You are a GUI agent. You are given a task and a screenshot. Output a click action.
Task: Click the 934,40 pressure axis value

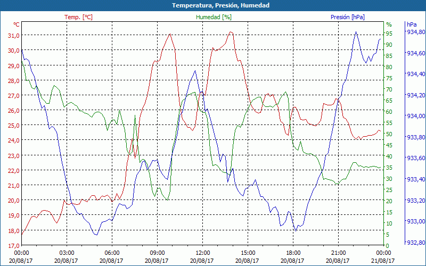click(415, 74)
